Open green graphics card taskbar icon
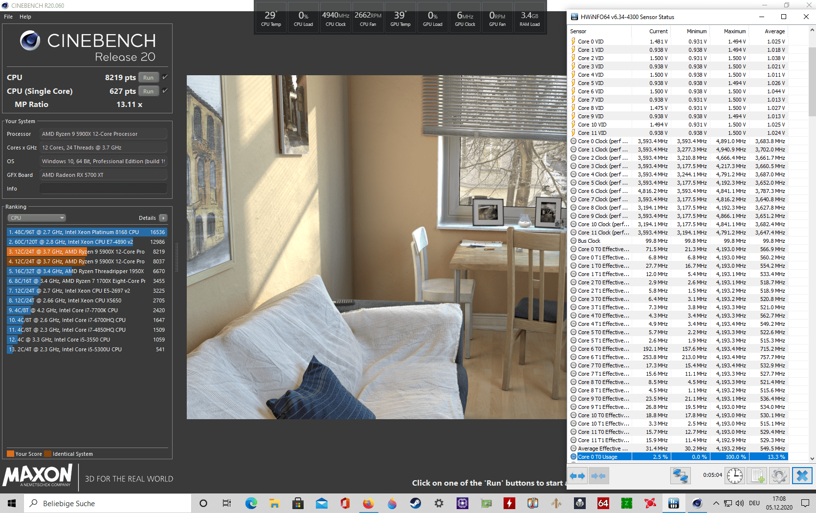Viewport: 816px width, 513px height. click(x=486, y=503)
